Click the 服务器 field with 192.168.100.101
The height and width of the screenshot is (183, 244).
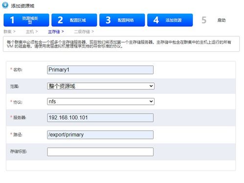(100, 117)
